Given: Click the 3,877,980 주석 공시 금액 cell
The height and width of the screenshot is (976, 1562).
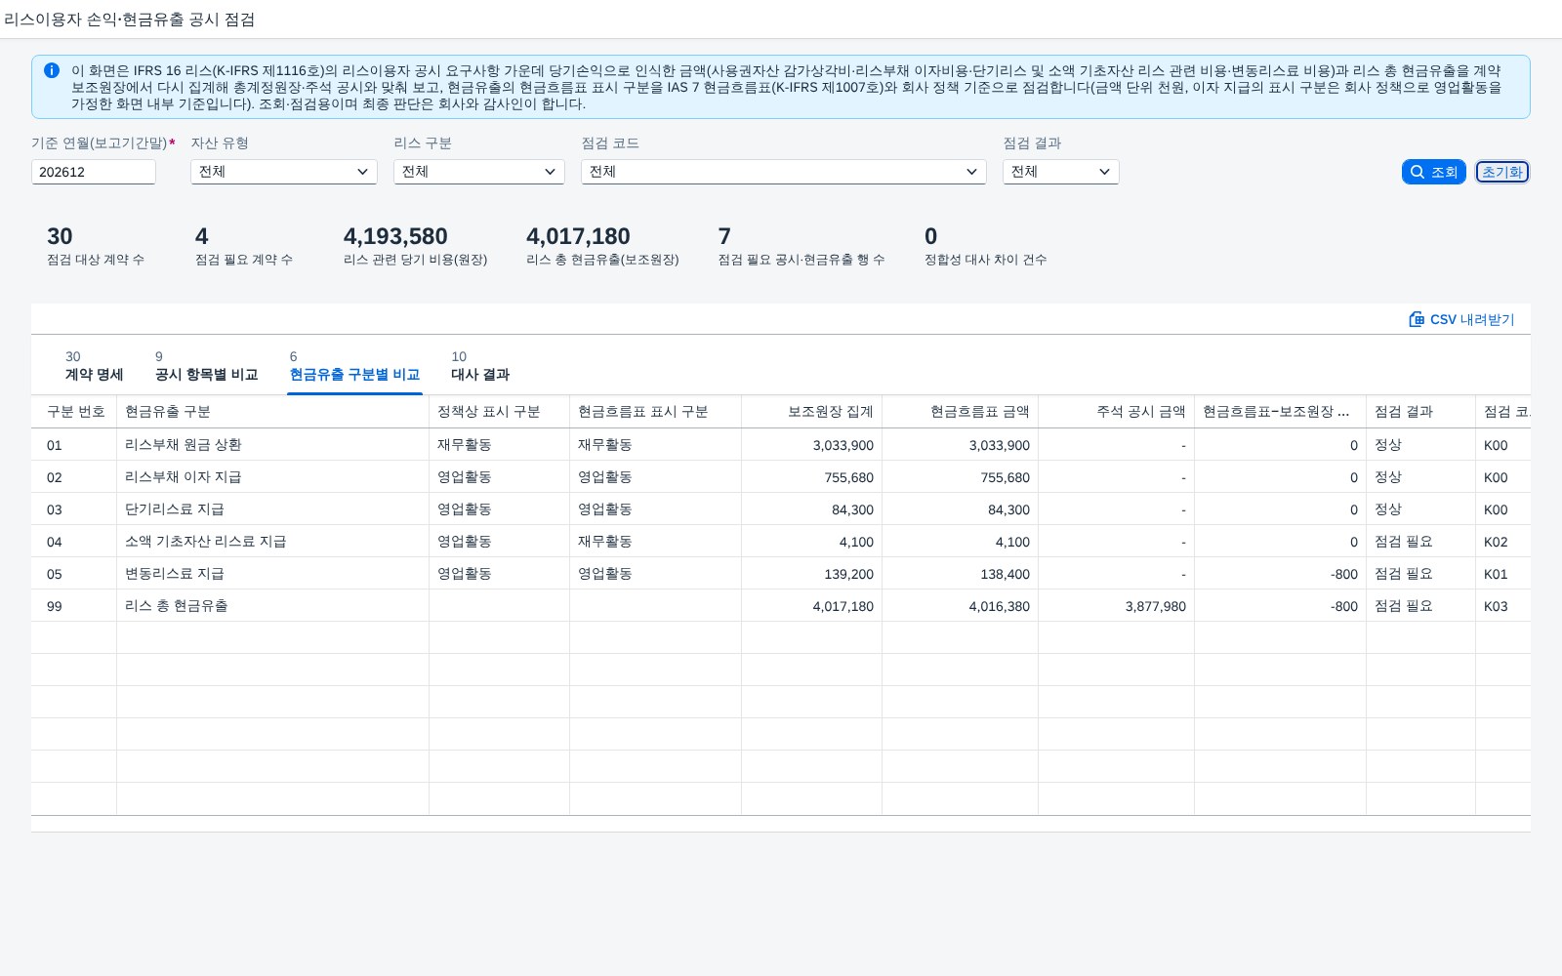Looking at the screenshot, I should pos(1117,606).
